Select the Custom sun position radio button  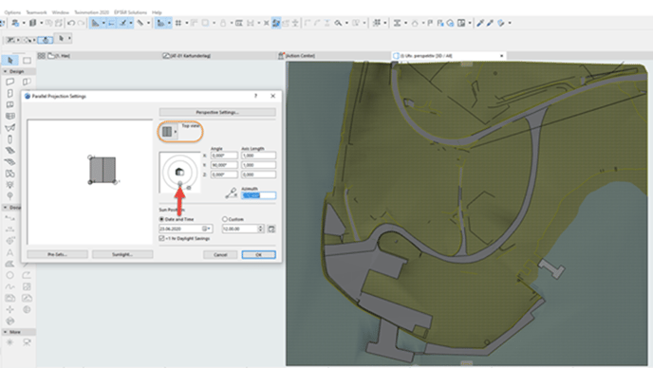pyautogui.click(x=225, y=219)
